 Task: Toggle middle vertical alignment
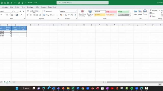[31, 11]
